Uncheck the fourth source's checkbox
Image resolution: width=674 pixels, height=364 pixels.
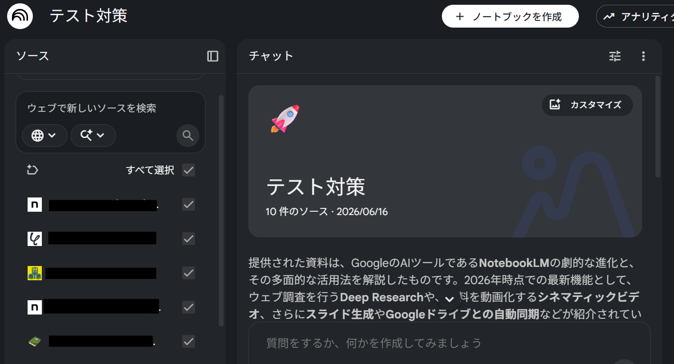point(189,307)
